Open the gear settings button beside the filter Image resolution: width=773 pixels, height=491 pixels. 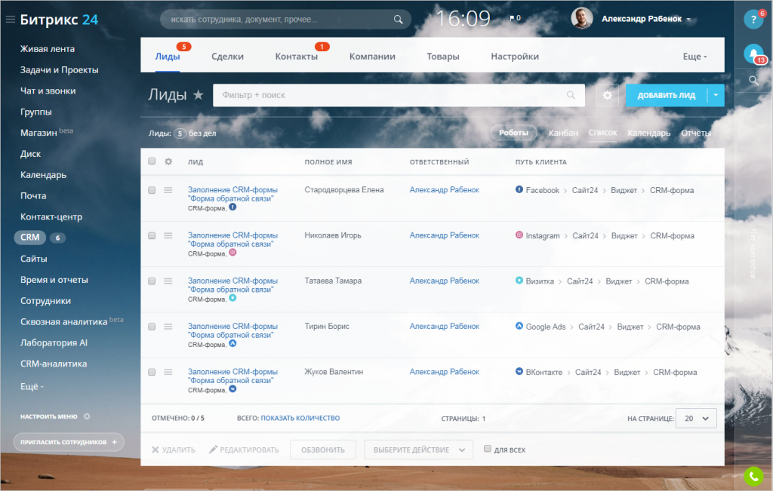click(x=608, y=95)
